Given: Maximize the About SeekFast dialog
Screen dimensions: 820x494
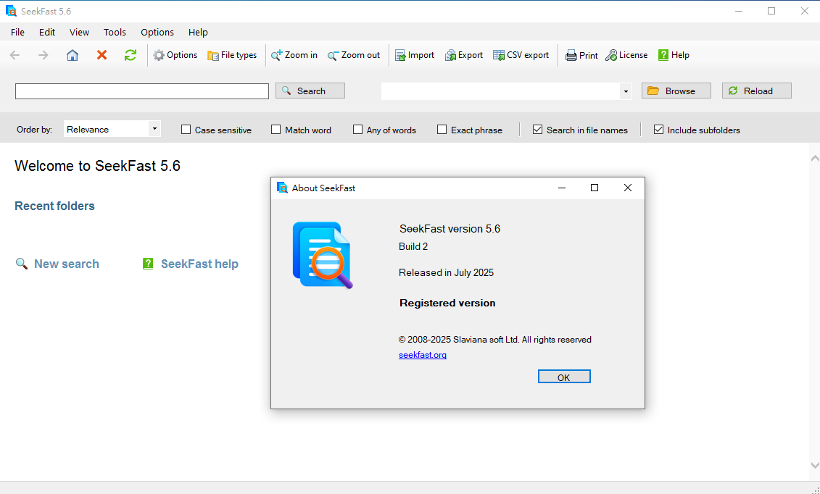Looking at the screenshot, I should 594,188.
